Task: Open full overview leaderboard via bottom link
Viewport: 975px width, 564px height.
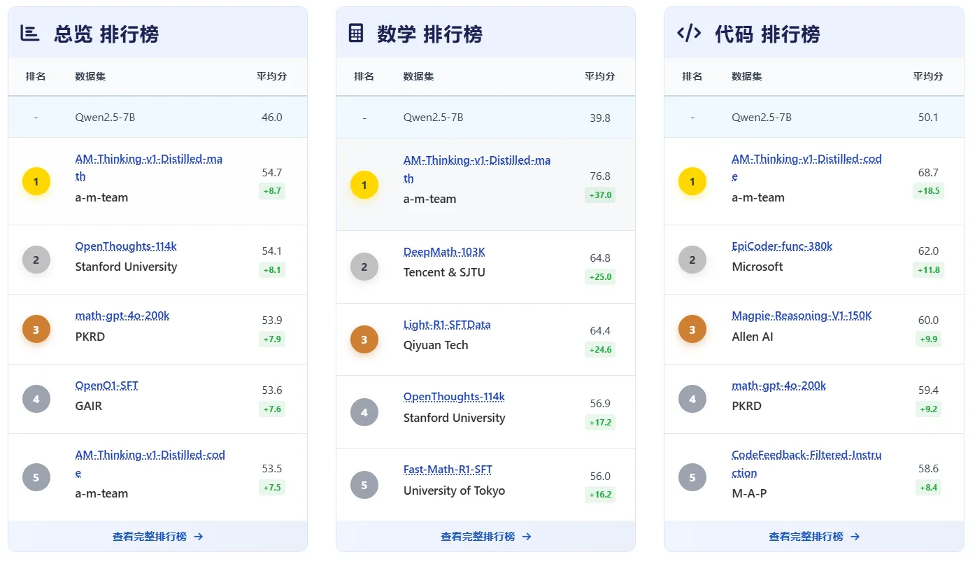Action: 157,537
